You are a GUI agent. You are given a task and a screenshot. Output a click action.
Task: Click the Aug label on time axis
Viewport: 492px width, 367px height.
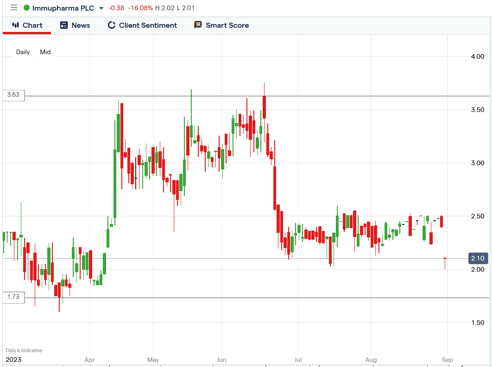click(x=371, y=360)
